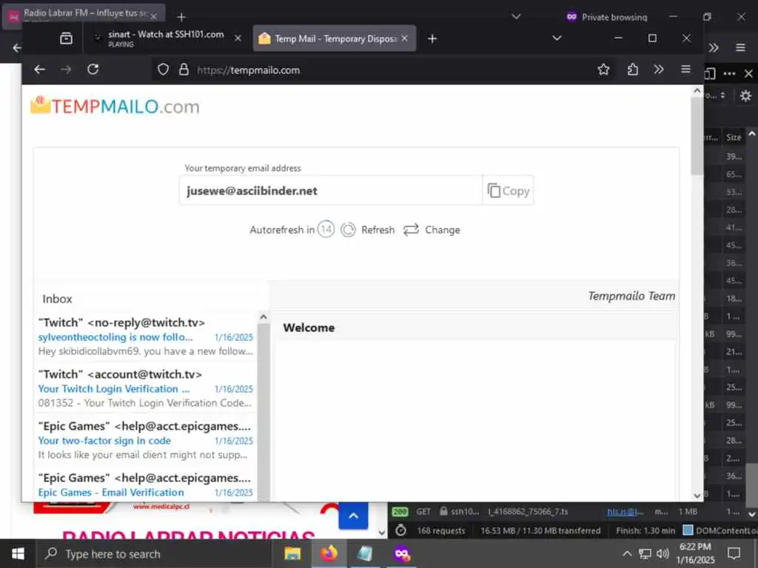Click page scrollbar up arrow
The height and width of the screenshot is (568, 758).
tap(697, 90)
